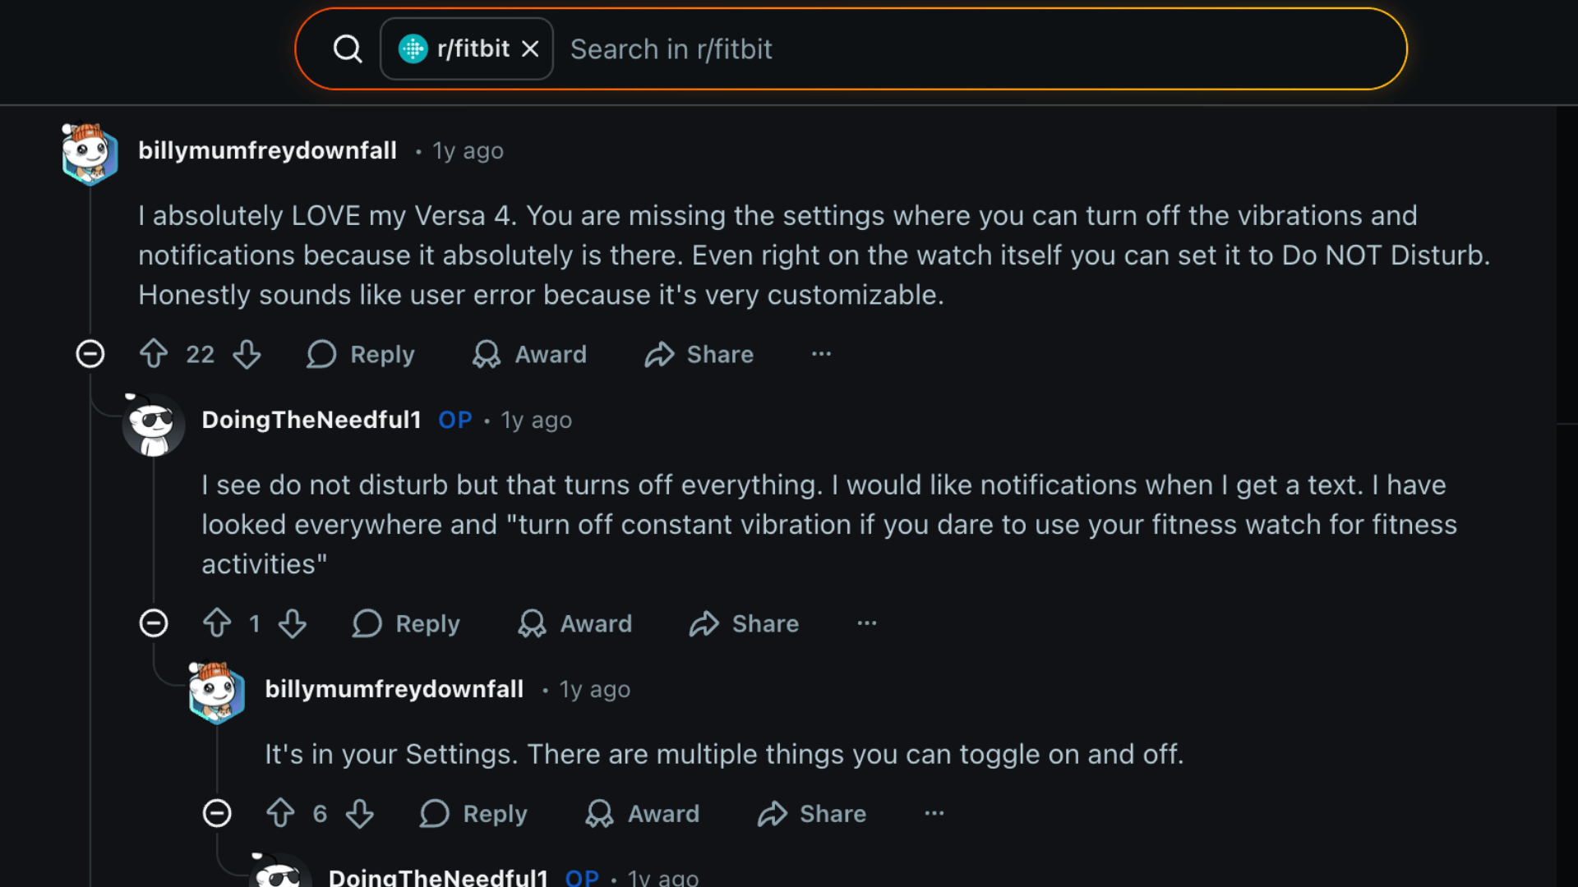1578x887 pixels.
Task: Collapse the 'It's in your Settings' thread
Action: click(x=217, y=813)
